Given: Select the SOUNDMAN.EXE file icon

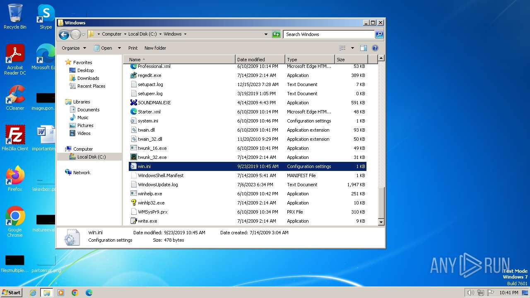Looking at the screenshot, I should (x=133, y=103).
